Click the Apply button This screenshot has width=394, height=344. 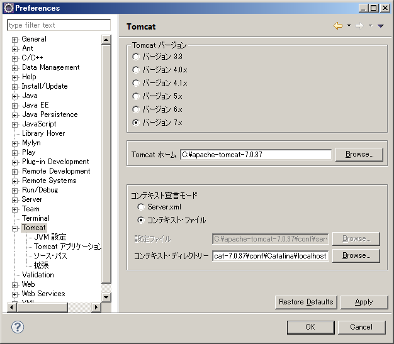(x=364, y=302)
